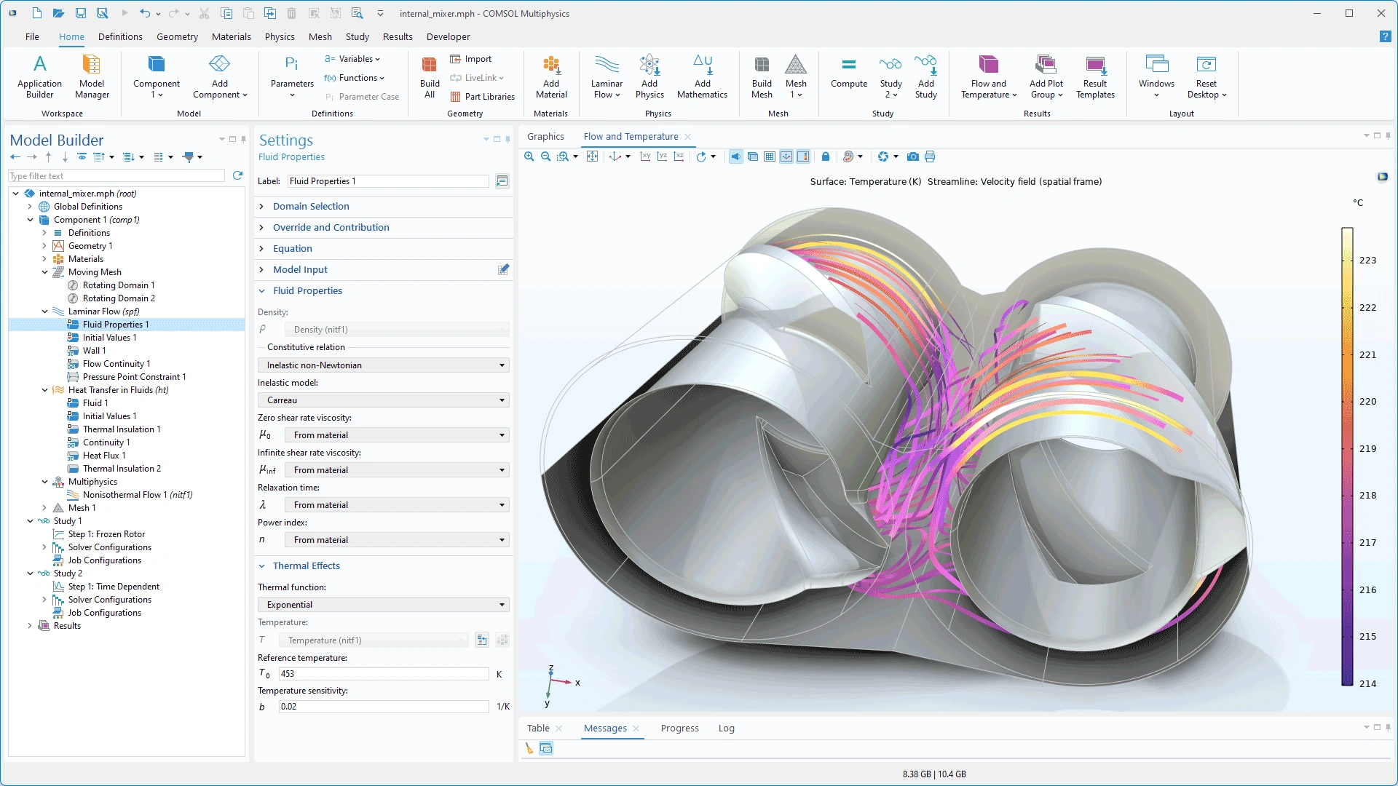Switch to the xy view
The width and height of the screenshot is (1398, 786).
pyautogui.click(x=645, y=156)
